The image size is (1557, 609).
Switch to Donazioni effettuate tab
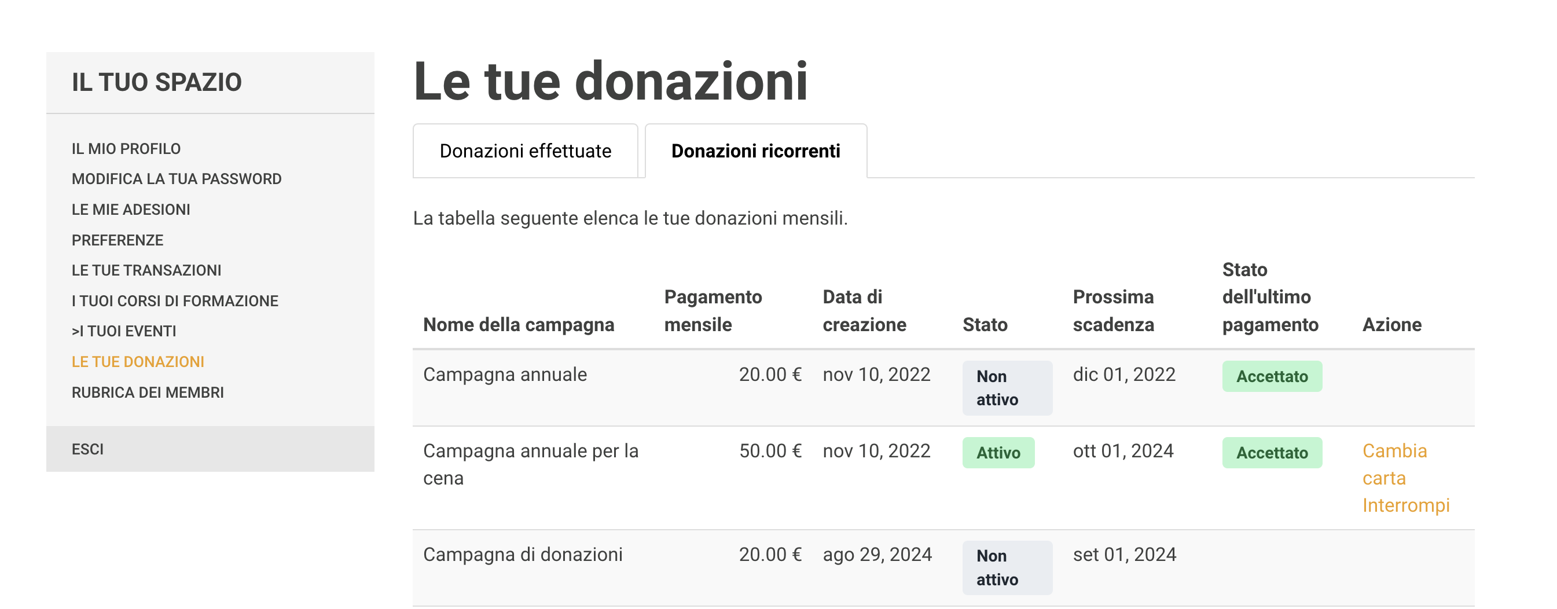(524, 151)
